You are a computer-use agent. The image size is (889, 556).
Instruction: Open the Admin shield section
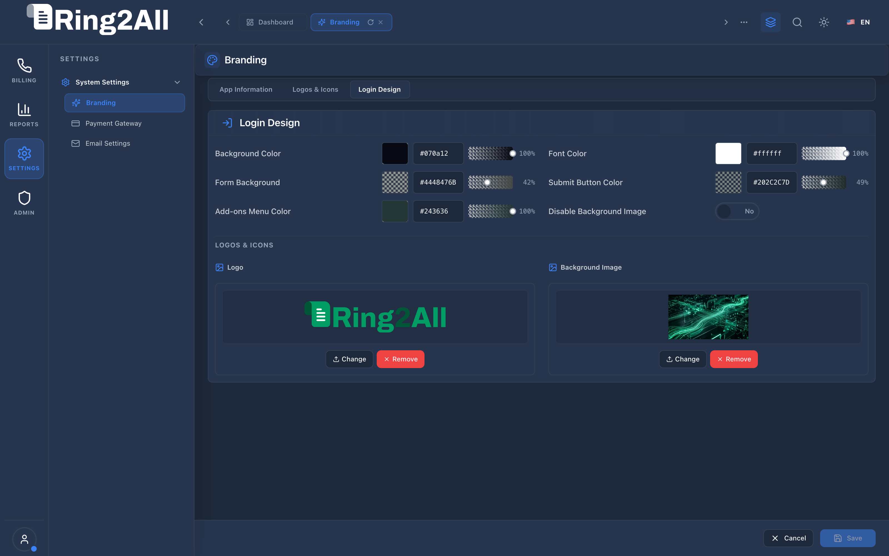coord(24,203)
